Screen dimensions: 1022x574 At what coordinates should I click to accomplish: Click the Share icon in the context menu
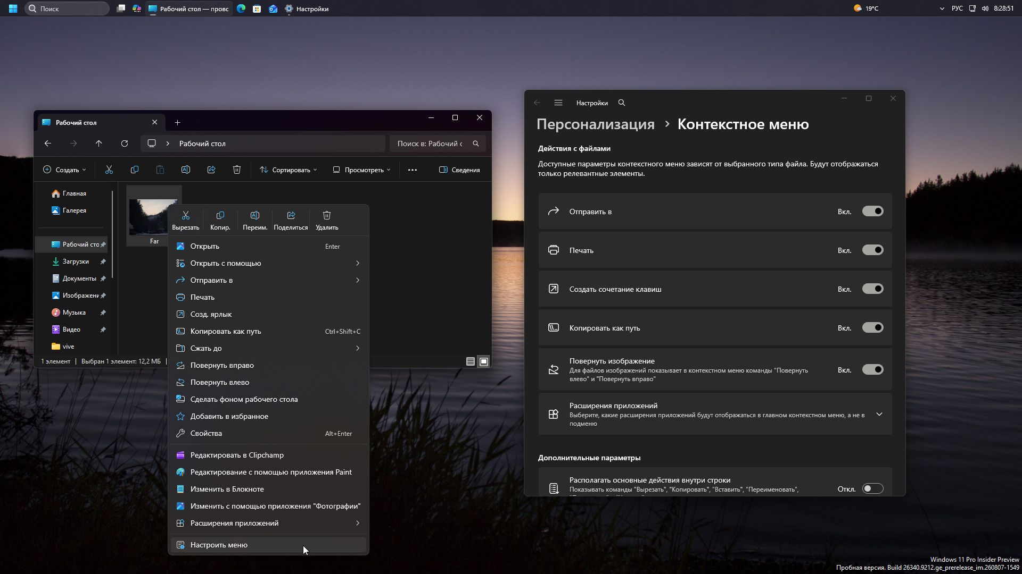(x=291, y=215)
